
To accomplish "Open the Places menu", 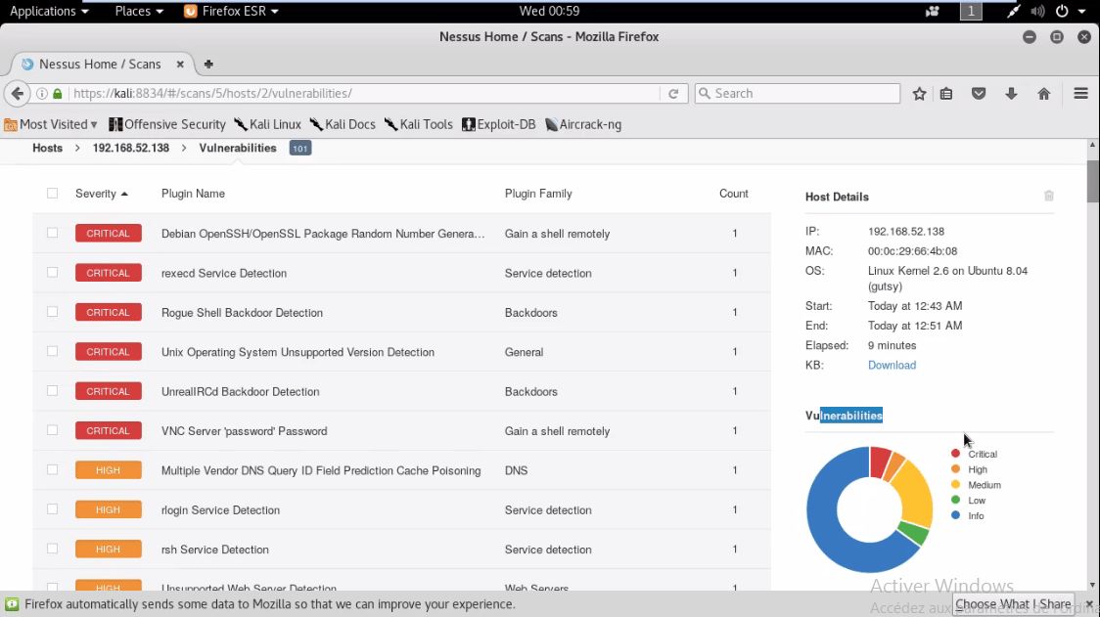I will point(139,11).
